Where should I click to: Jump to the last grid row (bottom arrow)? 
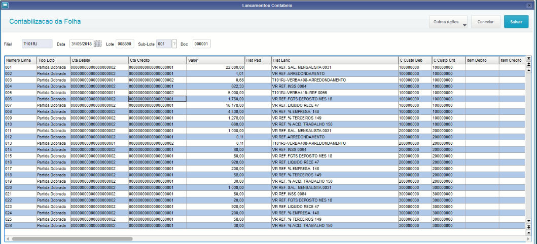tap(528, 232)
